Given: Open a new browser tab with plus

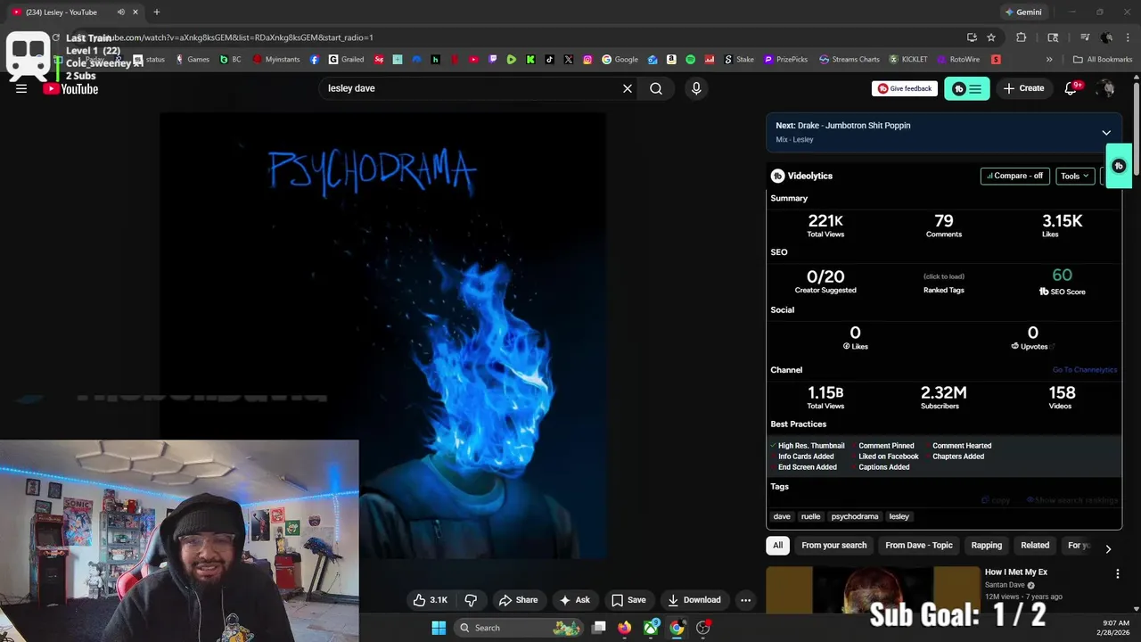Looking at the screenshot, I should [157, 12].
